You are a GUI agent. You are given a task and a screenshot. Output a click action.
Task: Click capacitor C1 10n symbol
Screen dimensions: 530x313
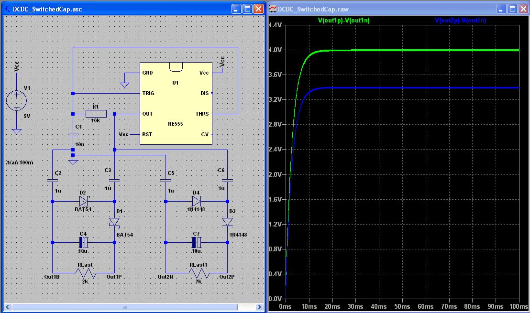[73, 135]
